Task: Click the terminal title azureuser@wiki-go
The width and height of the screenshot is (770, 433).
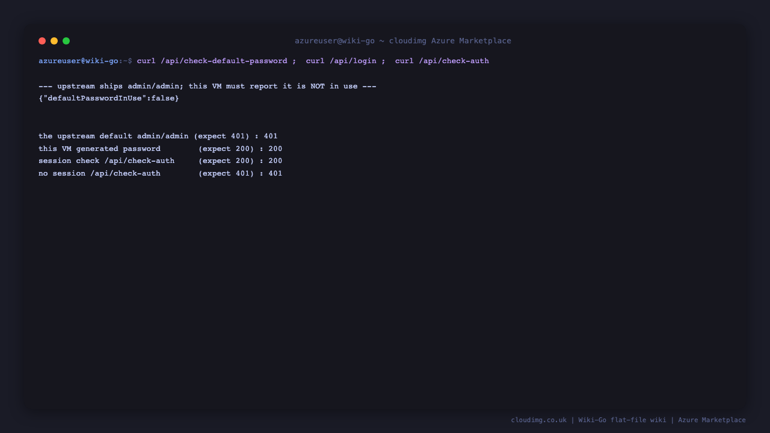Action: (x=334, y=41)
